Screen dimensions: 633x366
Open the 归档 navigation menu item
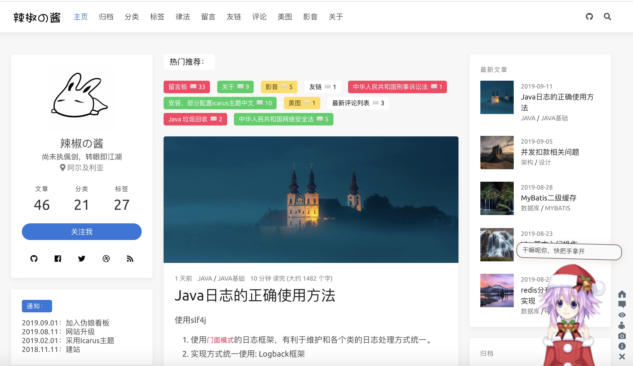click(106, 17)
